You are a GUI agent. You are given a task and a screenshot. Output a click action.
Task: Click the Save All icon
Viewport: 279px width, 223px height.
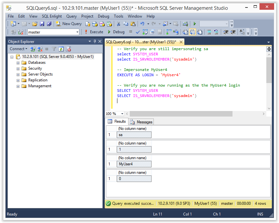[x=49, y=24]
